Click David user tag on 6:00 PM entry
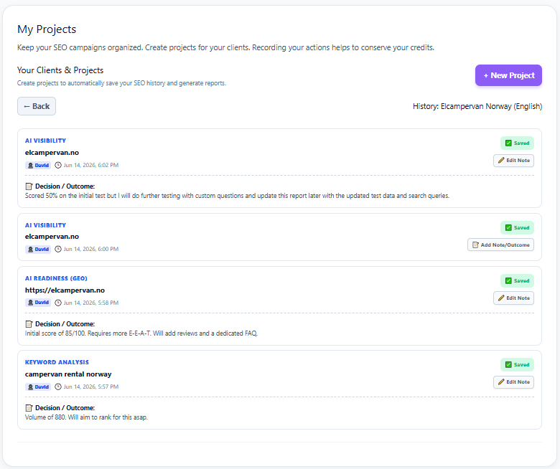The height and width of the screenshot is (469, 560). click(38, 250)
